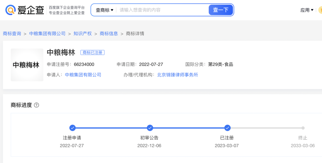Click the 初审公告 checkmark step icon
322x163 pixels.
point(150,128)
